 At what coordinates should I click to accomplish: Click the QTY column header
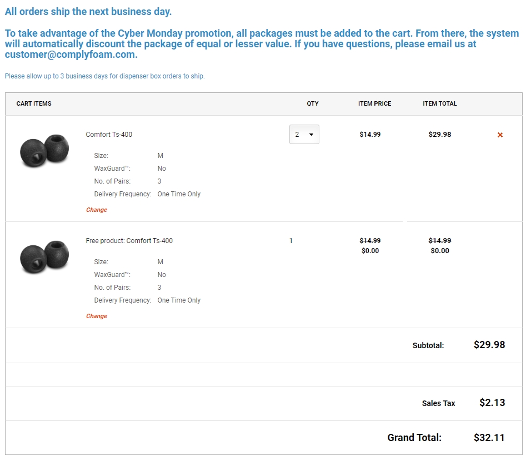click(312, 103)
